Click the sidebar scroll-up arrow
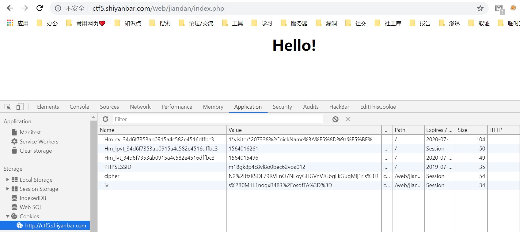This screenshot has width=520, height=232. coord(93,117)
